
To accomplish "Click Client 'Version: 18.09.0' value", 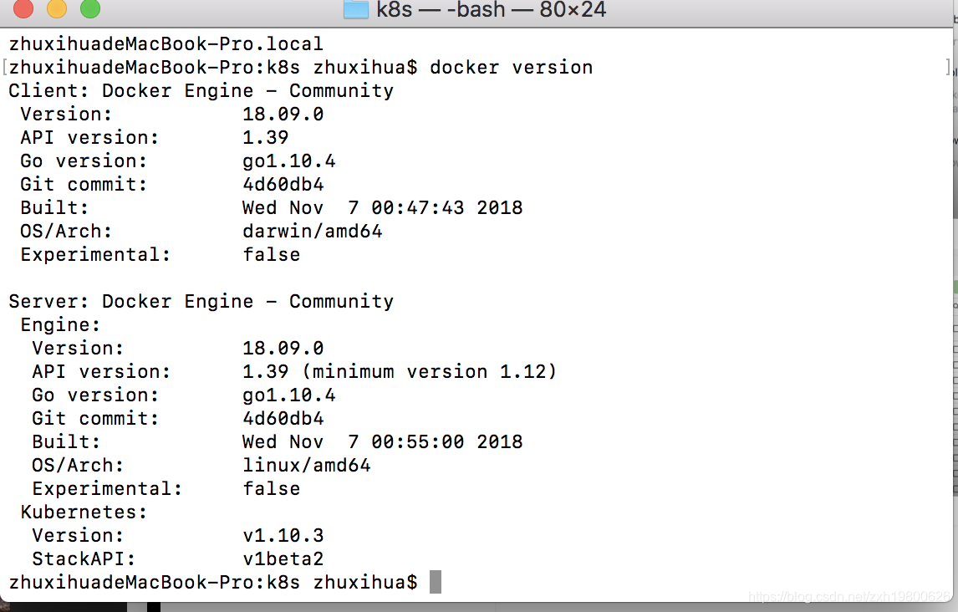I will click(x=283, y=115).
